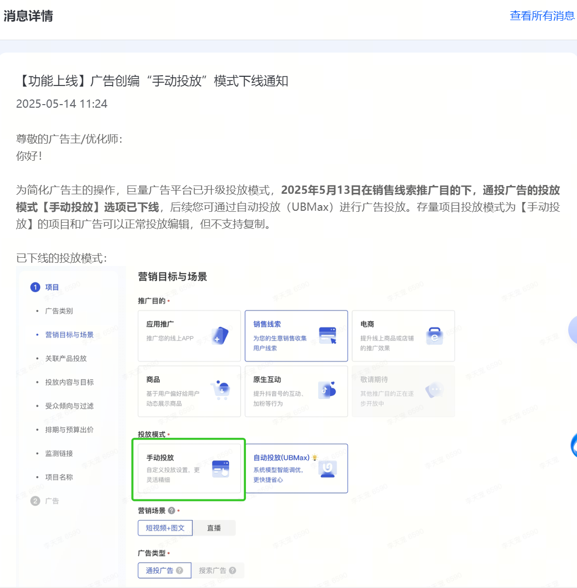577x588 pixels.
Task: Click the 手动投放 mode icon
Action: click(221, 468)
